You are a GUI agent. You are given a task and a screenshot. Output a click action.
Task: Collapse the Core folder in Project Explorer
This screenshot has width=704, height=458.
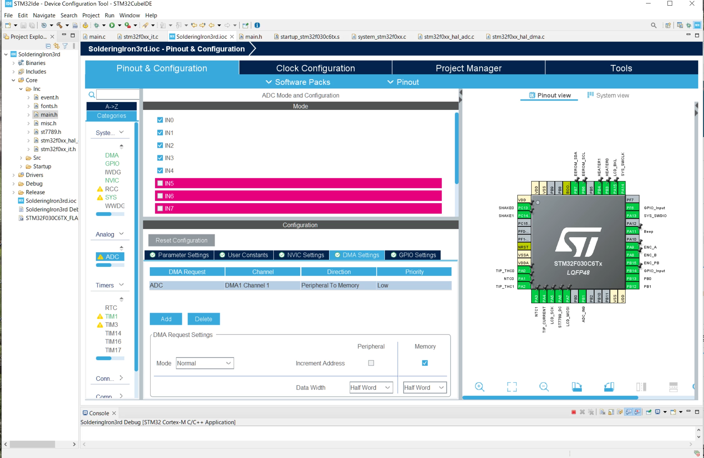(x=13, y=80)
